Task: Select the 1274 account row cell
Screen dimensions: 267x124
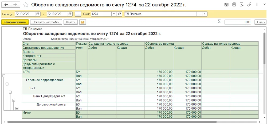Action: click(49, 72)
